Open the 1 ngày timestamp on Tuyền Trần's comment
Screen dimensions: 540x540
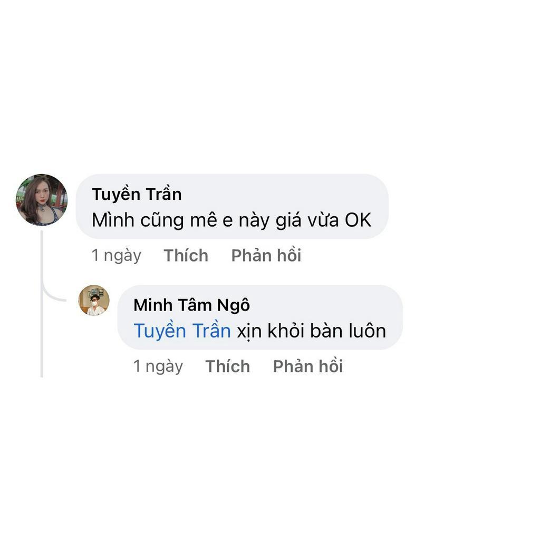coord(117,256)
